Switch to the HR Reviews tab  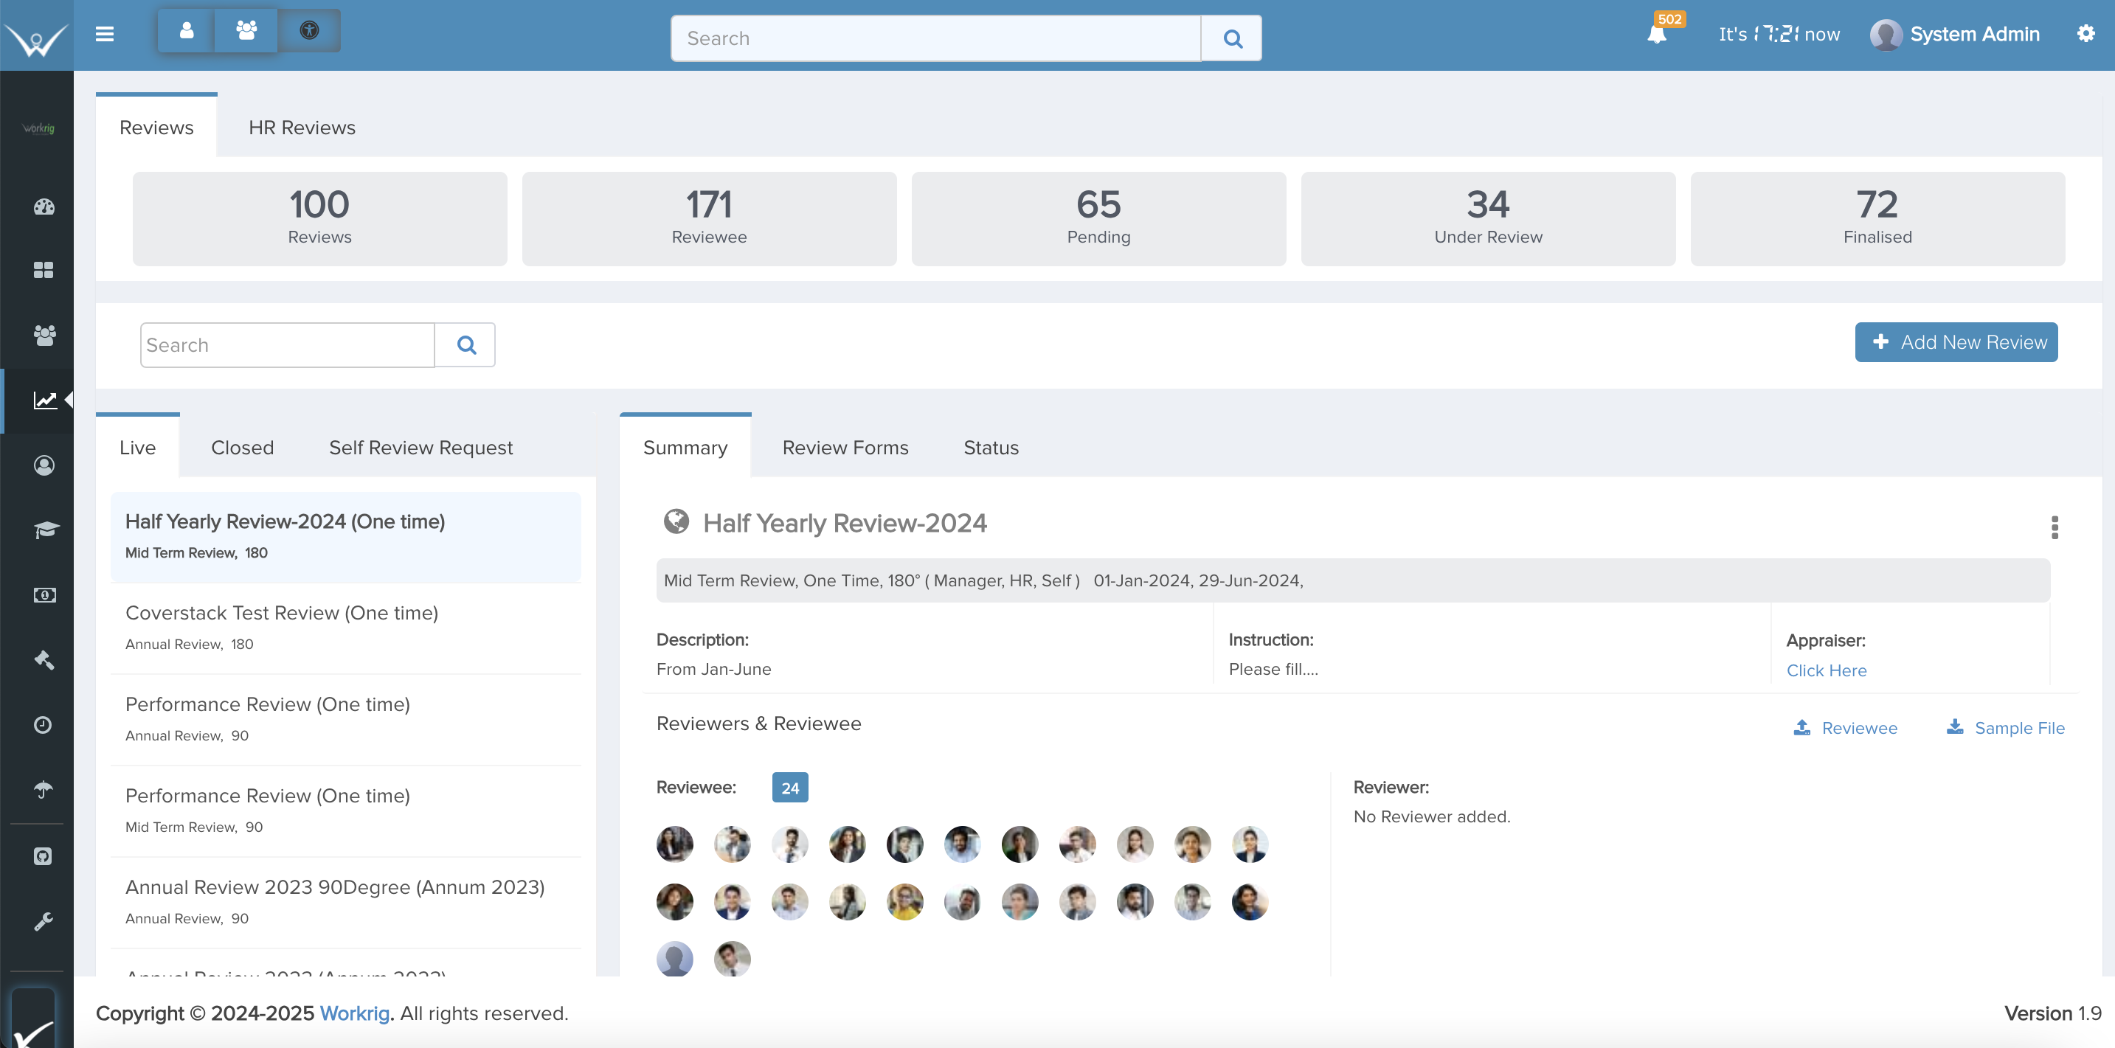[x=301, y=127]
